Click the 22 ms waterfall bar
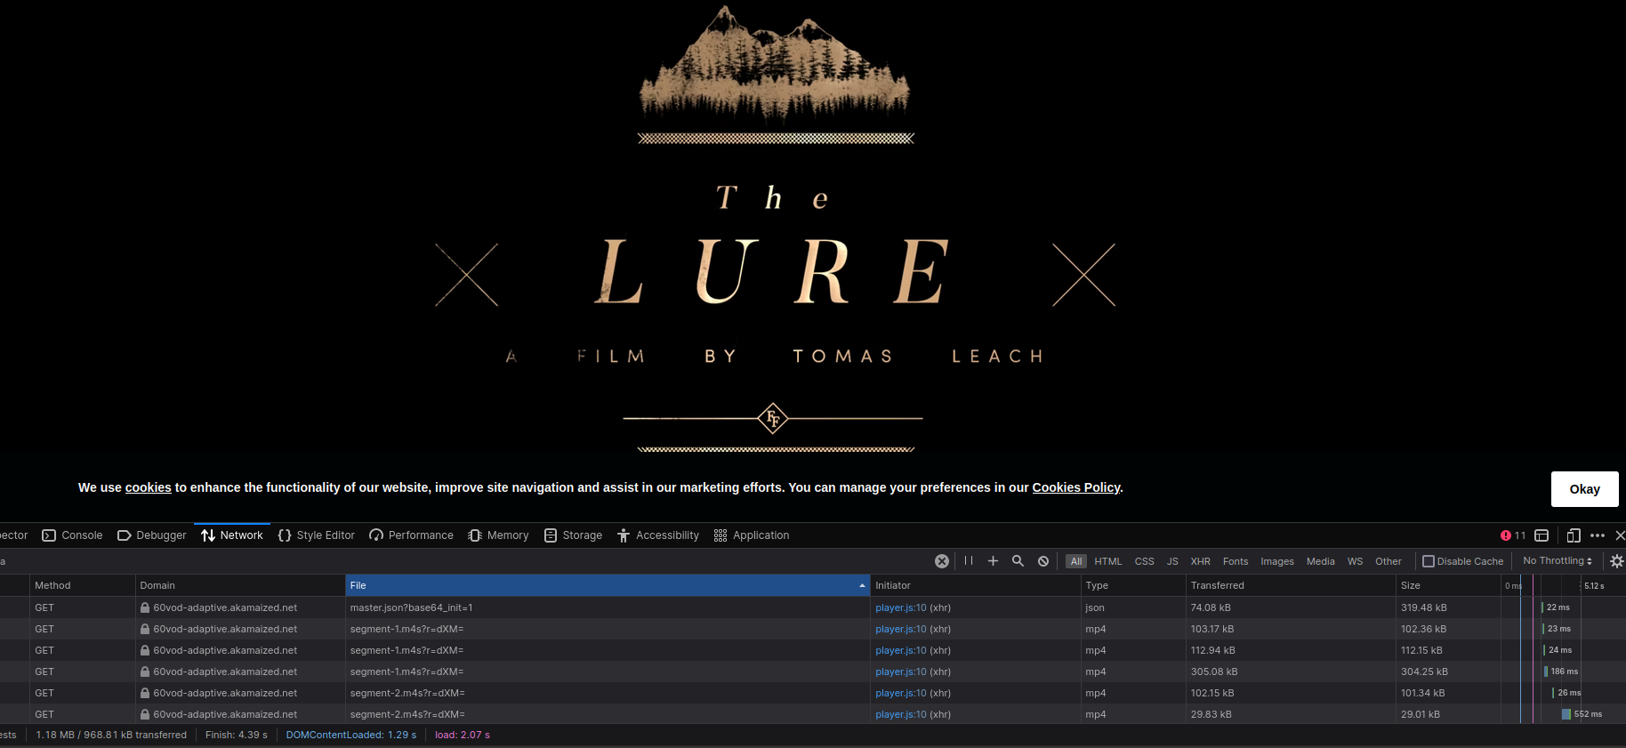Image resolution: width=1626 pixels, height=748 pixels. [1542, 607]
